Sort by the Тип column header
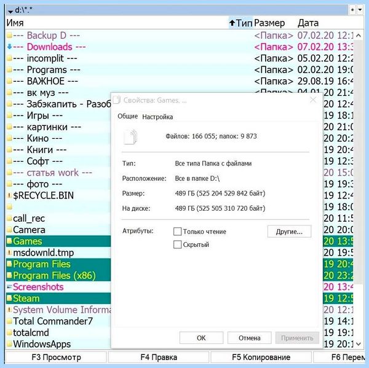This screenshot has height=368, width=369. click(240, 23)
